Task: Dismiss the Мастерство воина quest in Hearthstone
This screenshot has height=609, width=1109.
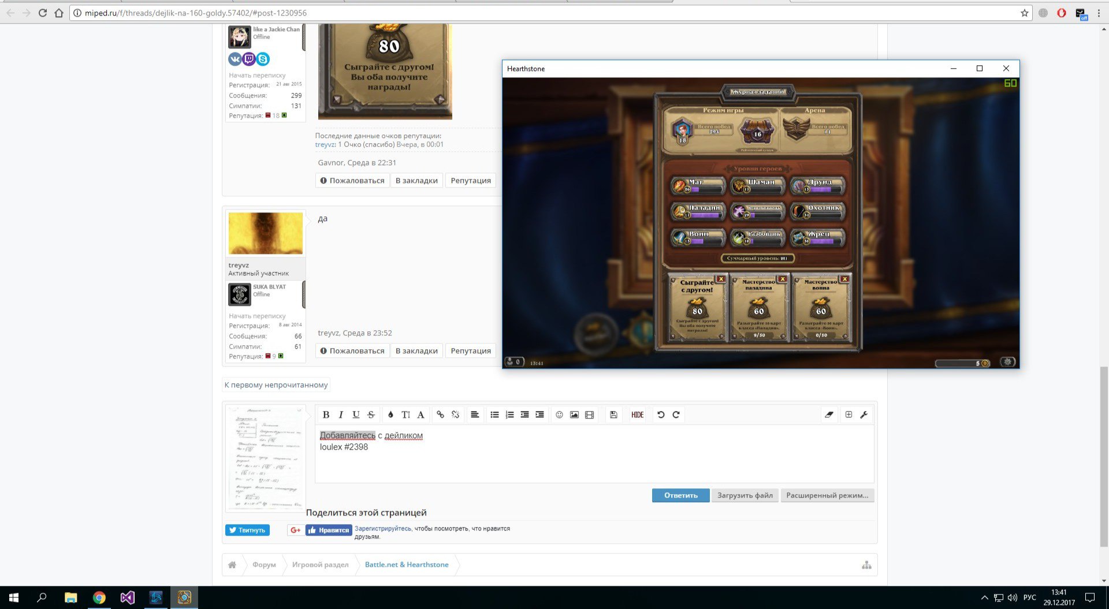Action: [844, 279]
